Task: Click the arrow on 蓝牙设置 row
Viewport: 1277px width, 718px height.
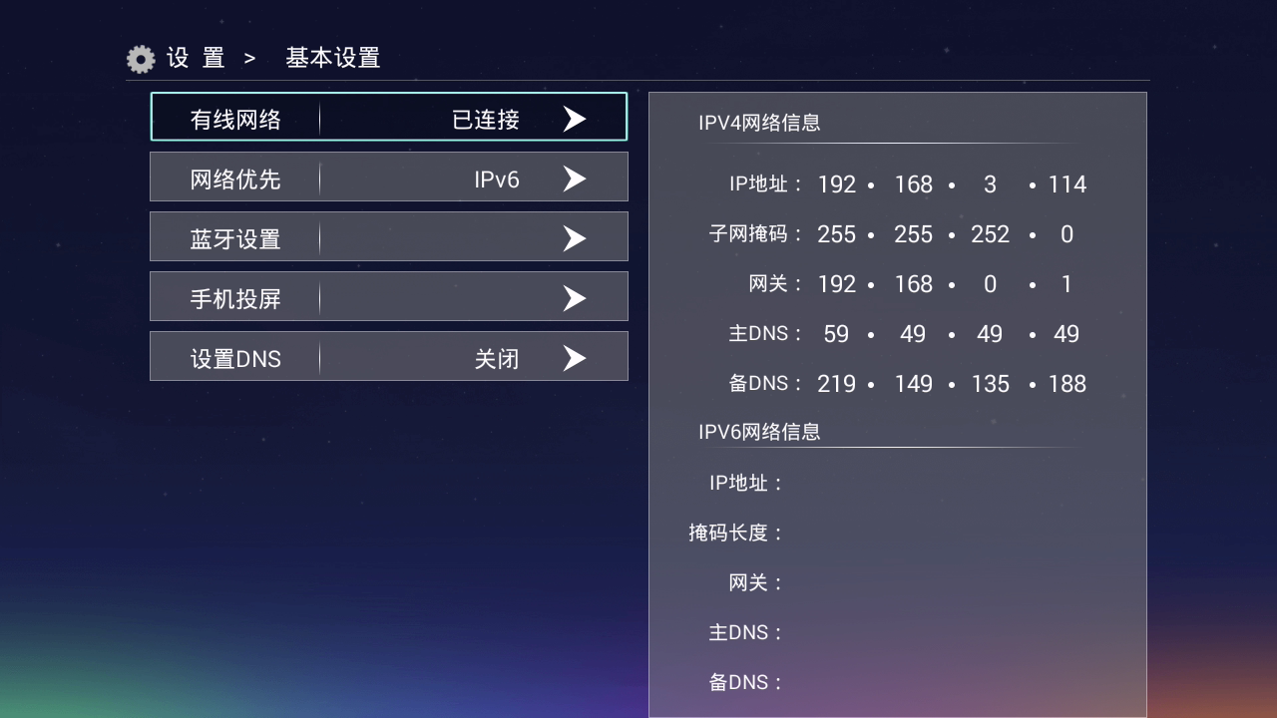Action: (574, 236)
